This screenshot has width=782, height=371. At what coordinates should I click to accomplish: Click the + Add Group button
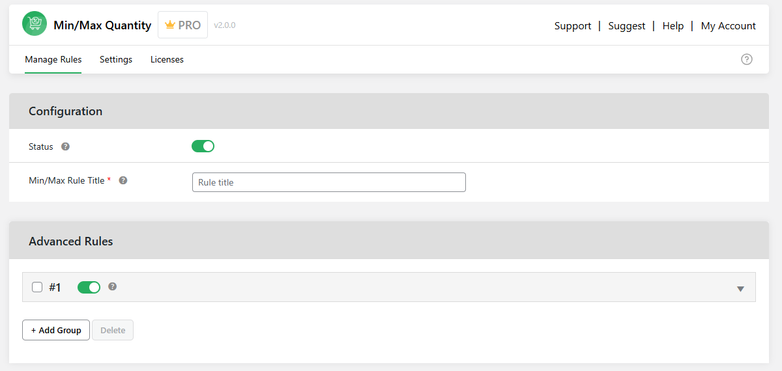coord(56,330)
